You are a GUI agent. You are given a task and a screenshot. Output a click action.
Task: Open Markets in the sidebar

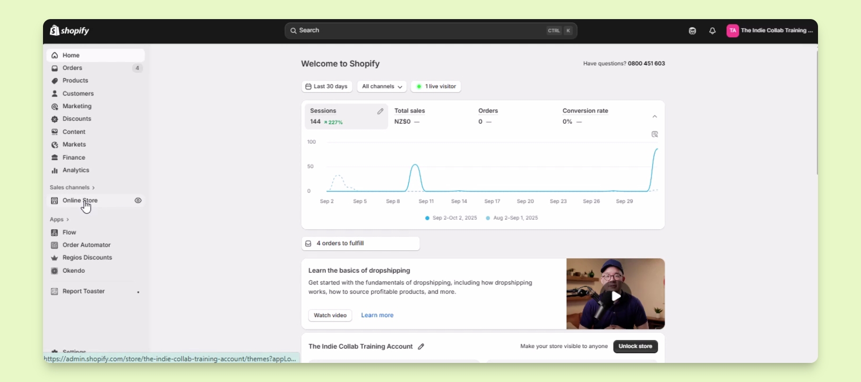point(96,144)
